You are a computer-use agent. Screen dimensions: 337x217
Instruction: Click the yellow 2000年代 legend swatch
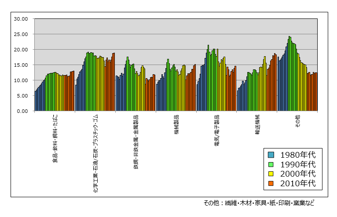pyautogui.click(x=271, y=174)
